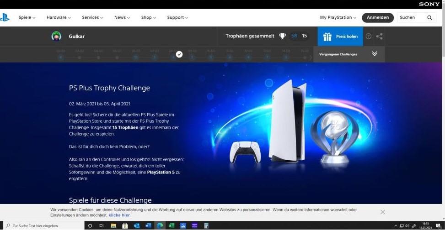Image resolution: width=445 pixels, height=230 pixels.
Task: Click the search magnifier icon
Action: coord(429,17)
